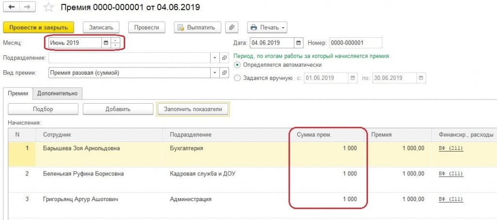This screenshot has width=497, height=220.
Task: Switch to the Дополнительно tab
Action: coord(57,93)
